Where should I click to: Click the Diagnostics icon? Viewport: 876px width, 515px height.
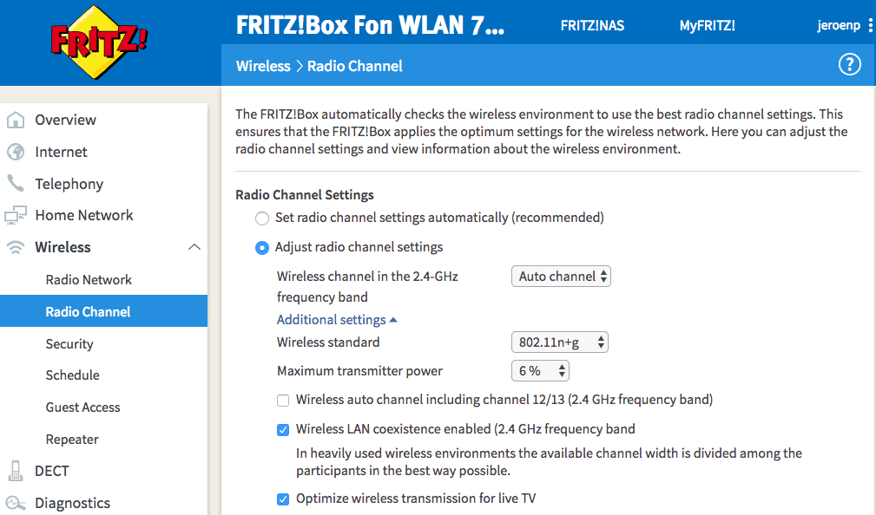pyautogui.click(x=16, y=503)
